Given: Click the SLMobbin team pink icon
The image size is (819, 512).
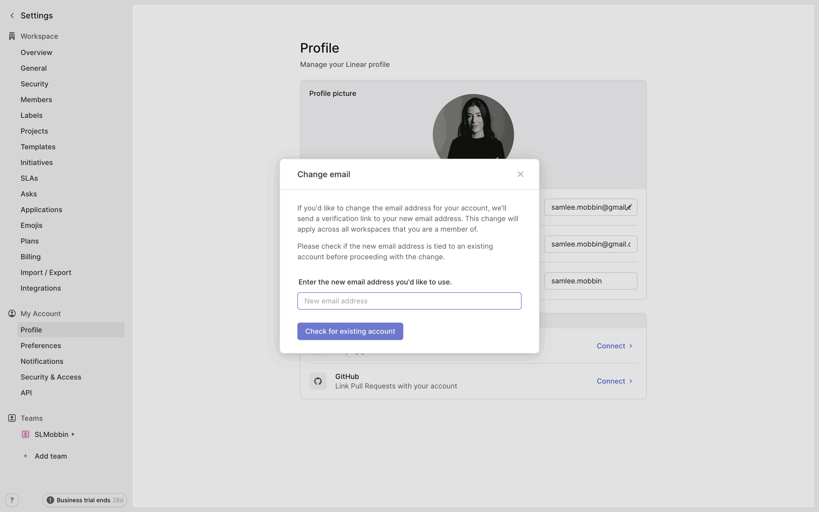Looking at the screenshot, I should click(x=26, y=434).
